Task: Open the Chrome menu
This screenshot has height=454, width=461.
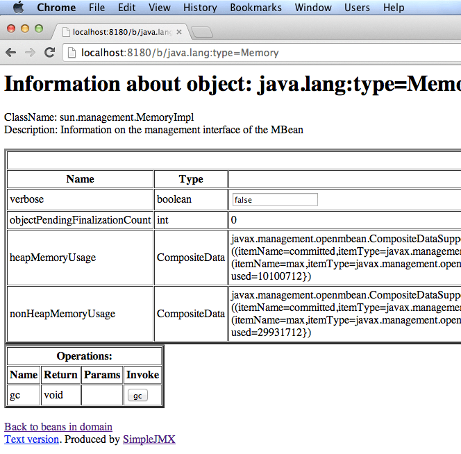Action: pyautogui.click(x=56, y=8)
